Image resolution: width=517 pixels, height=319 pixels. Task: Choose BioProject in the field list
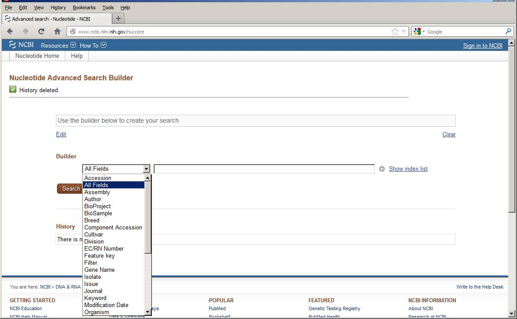coord(114,206)
